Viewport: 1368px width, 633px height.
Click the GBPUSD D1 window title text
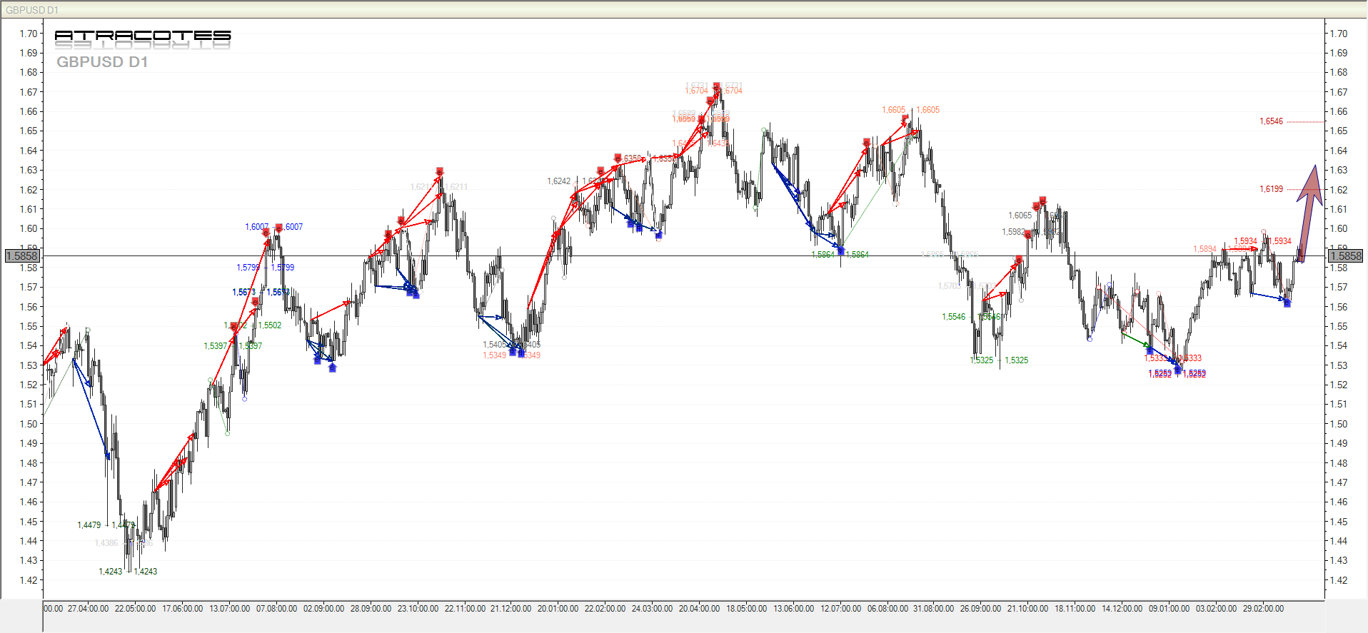[32, 10]
